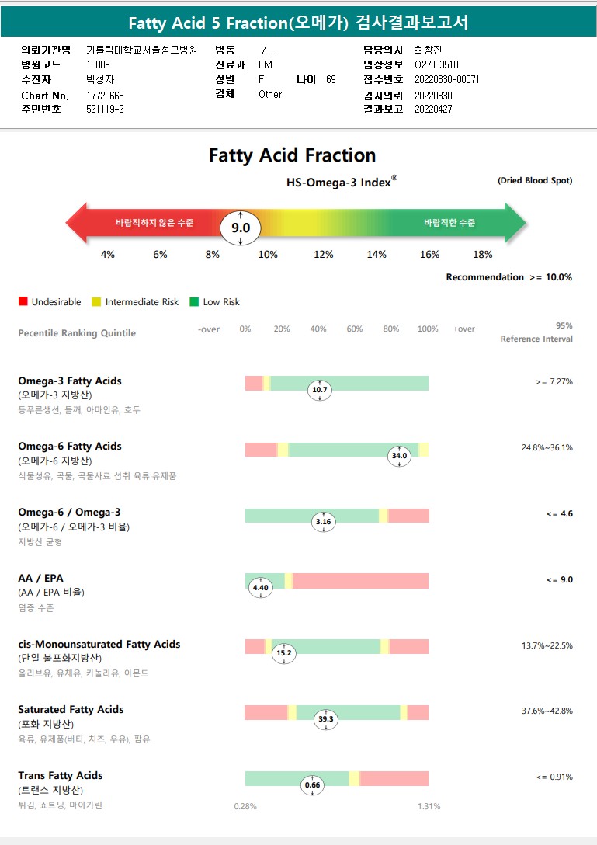Select the 10.7 Omega-3 Fatty Acids marker
The height and width of the screenshot is (845, 597).
tap(319, 390)
